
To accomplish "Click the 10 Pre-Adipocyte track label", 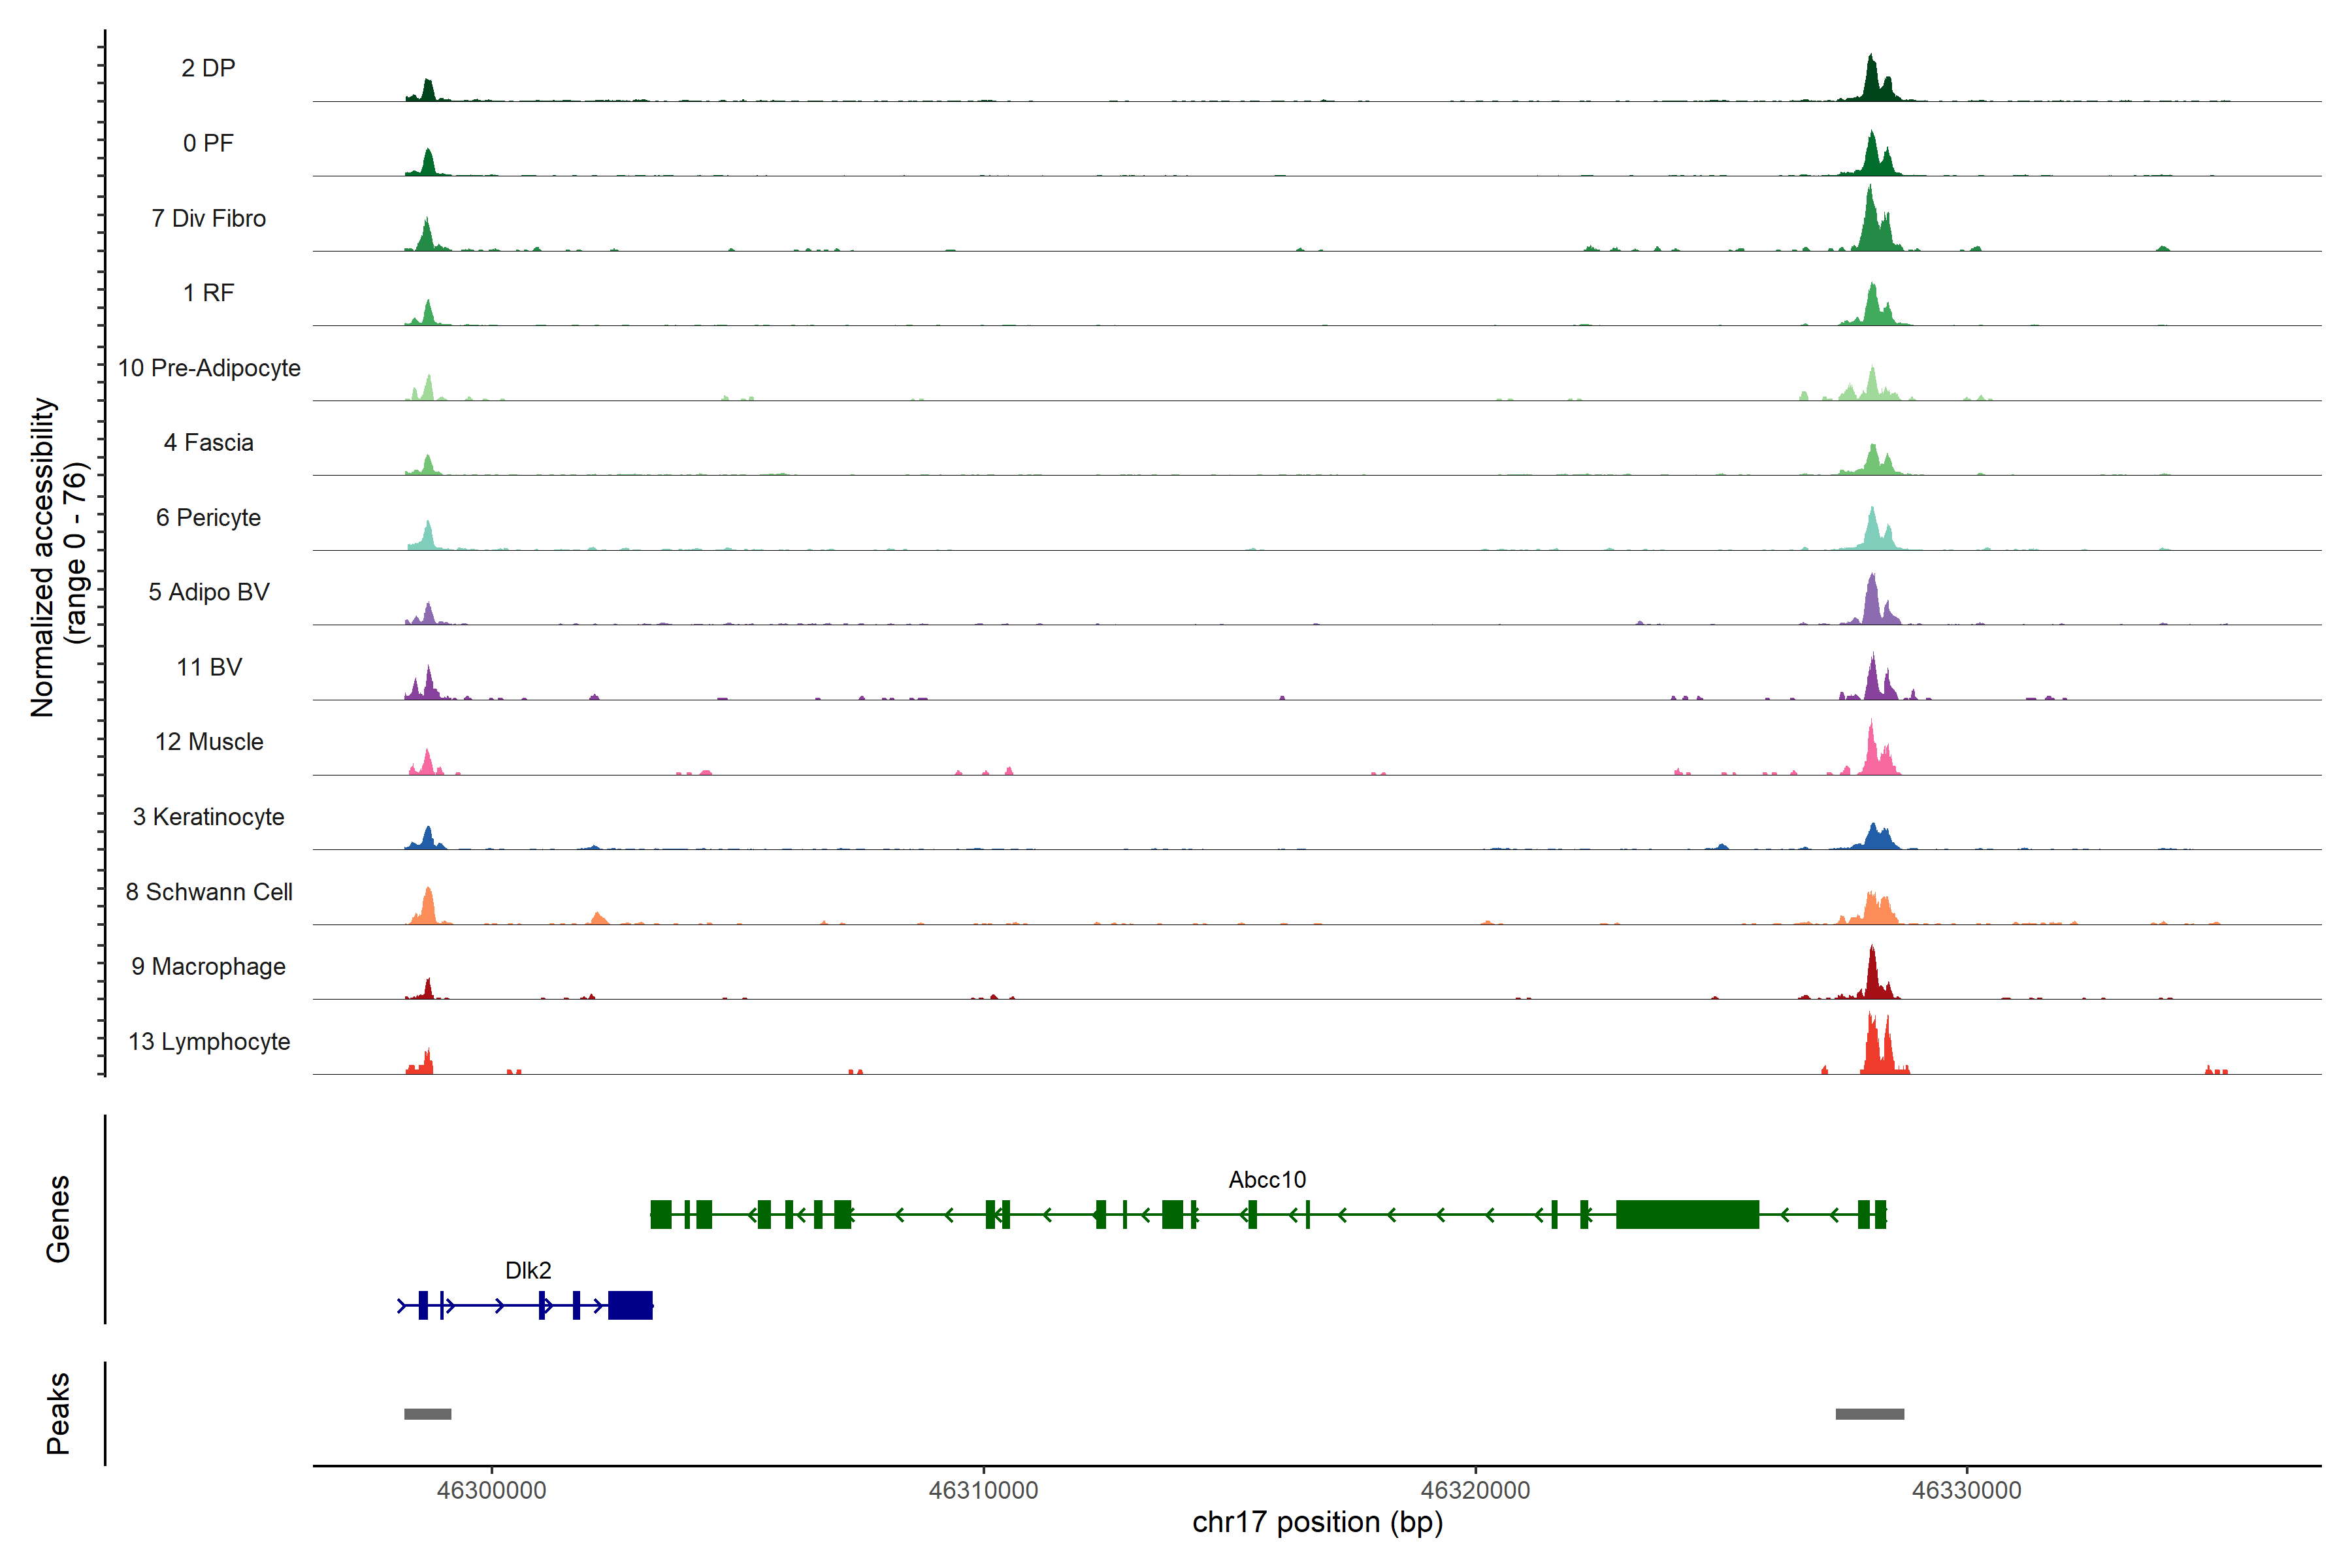I will (x=209, y=368).
